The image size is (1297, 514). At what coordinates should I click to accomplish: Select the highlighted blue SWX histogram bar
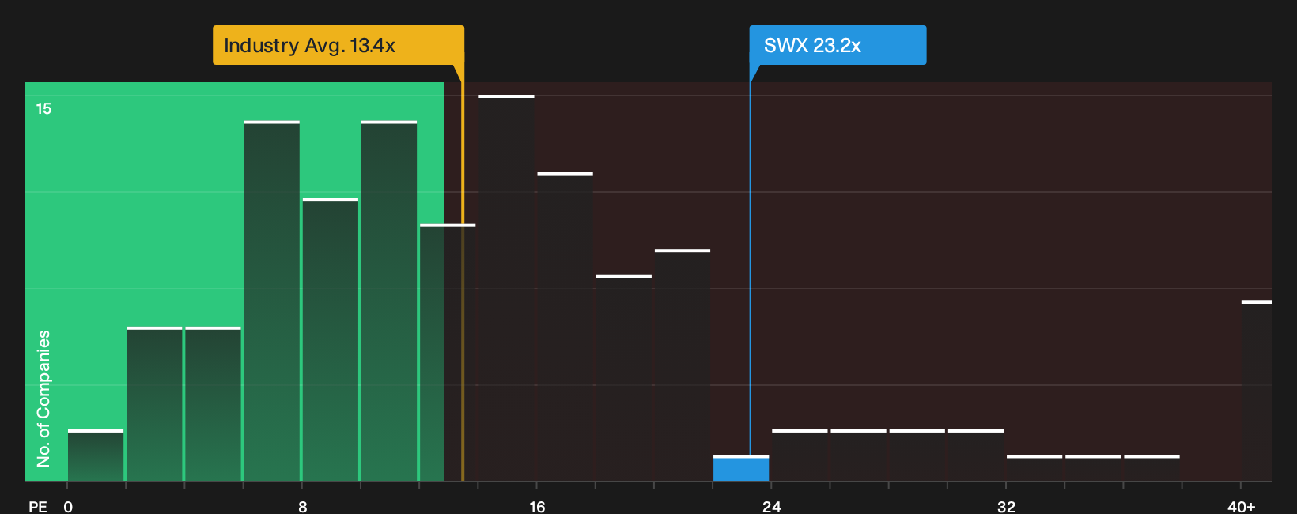point(741,468)
